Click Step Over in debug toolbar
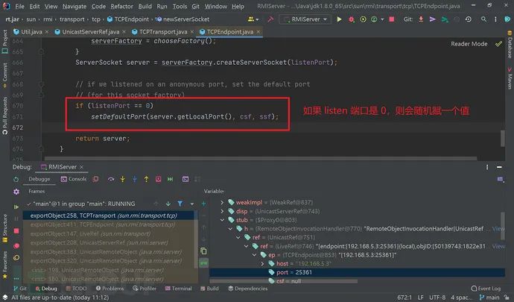 click(x=111, y=179)
